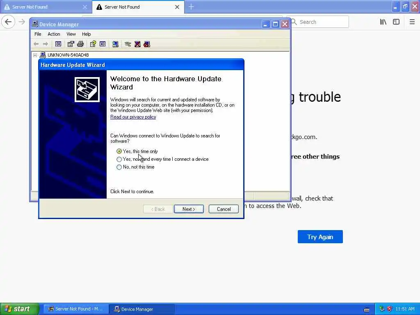420x315 pixels.
Task: Open the browser Library icon
Action: pos(383,22)
